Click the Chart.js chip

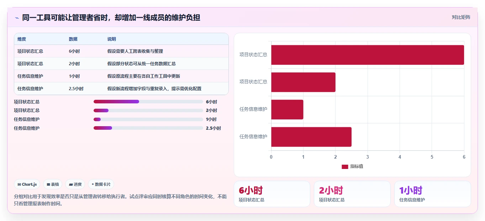coord(27,184)
